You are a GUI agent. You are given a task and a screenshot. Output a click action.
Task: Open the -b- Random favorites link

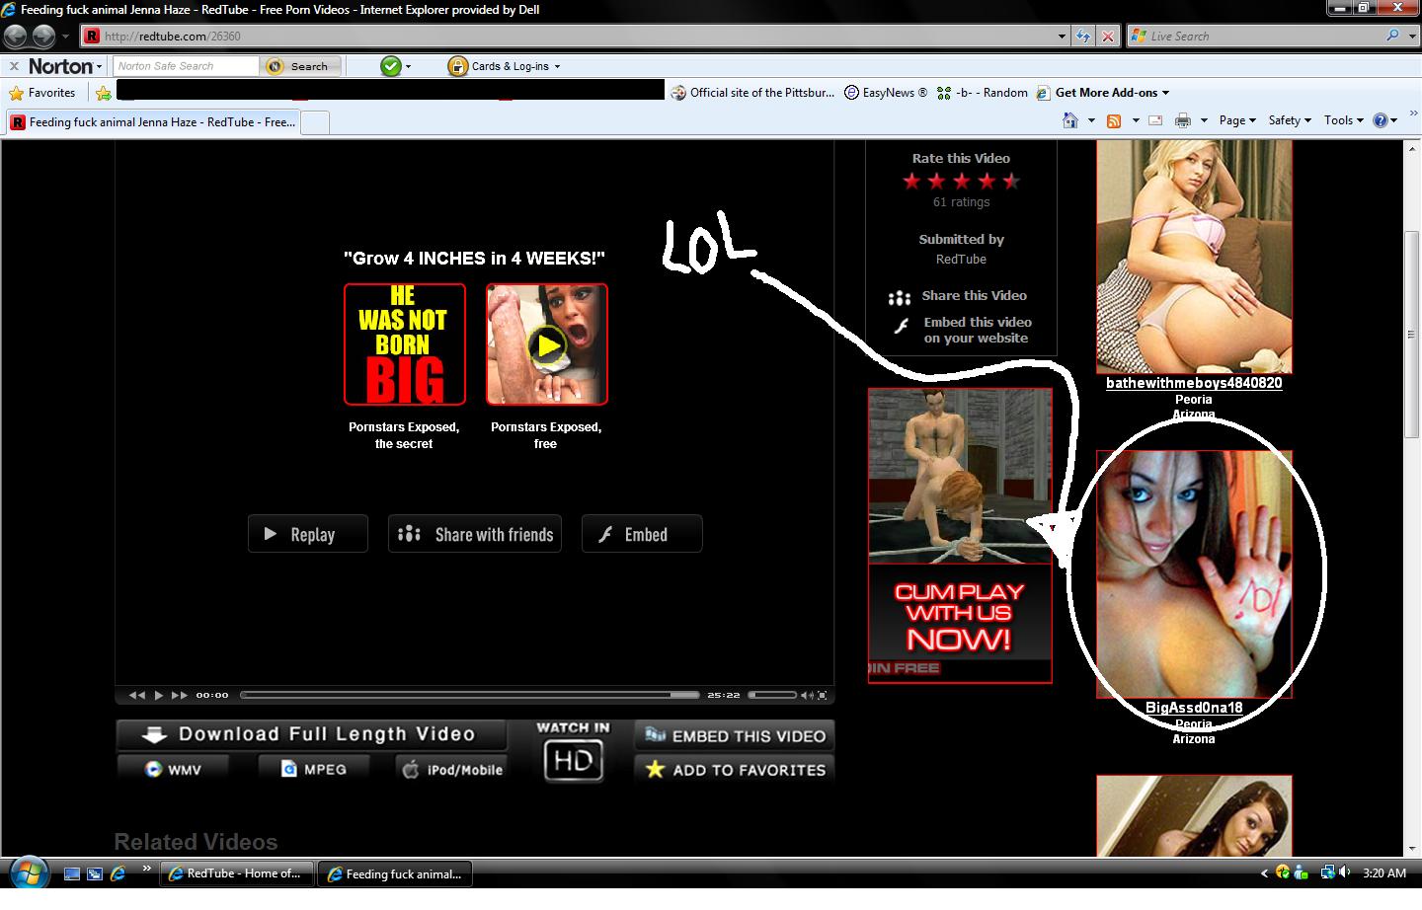[x=983, y=93]
